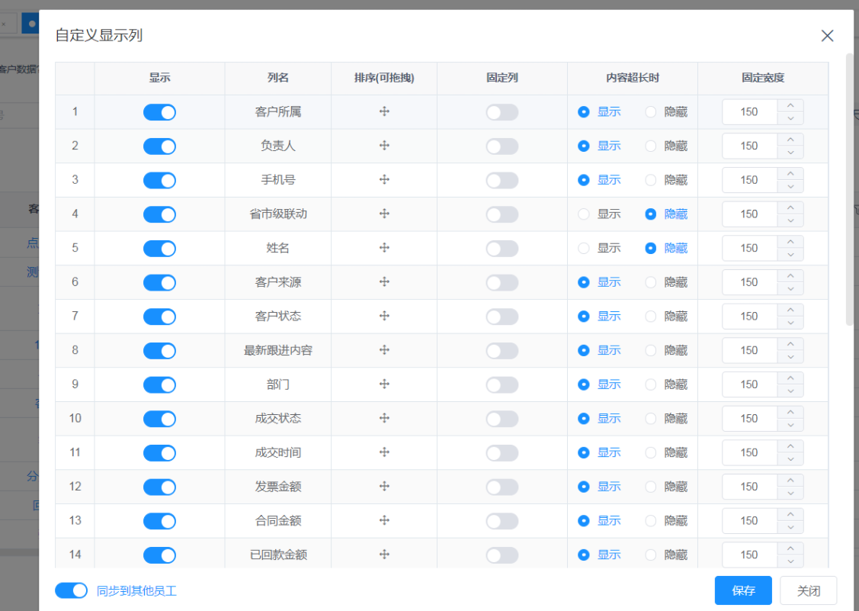Select the drag icon for 客户来源
859x611 pixels.
[x=384, y=281]
